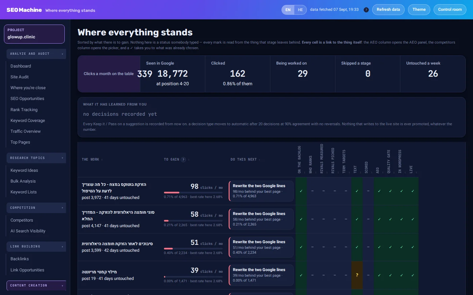Collapse the Analyze and Audit section
This screenshot has width=473, height=295.
36,54
